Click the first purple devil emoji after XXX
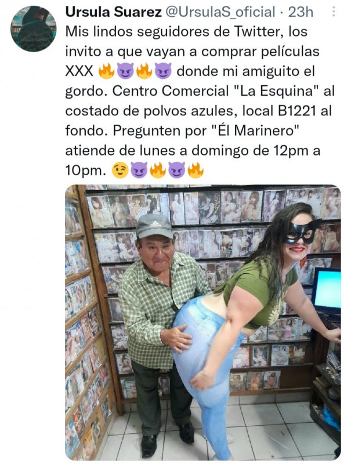351x464 pixels. click(x=125, y=71)
